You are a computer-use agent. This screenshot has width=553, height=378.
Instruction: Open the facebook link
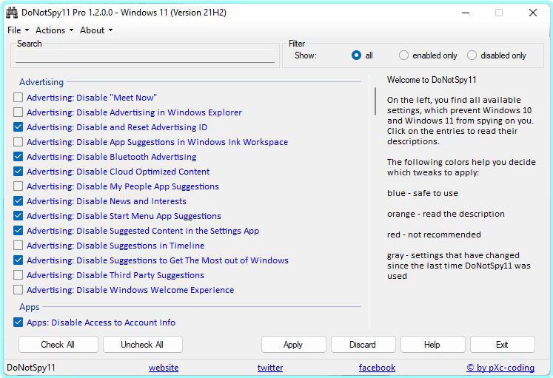pyautogui.click(x=377, y=368)
